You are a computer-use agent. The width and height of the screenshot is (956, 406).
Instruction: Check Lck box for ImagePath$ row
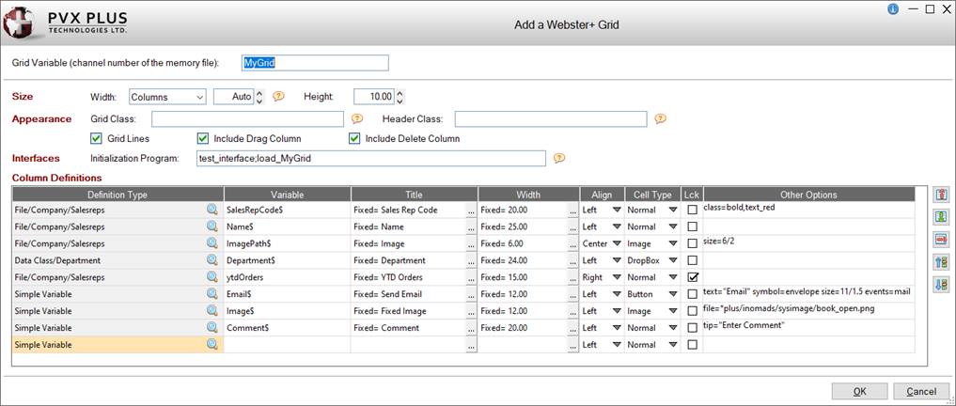[692, 243]
